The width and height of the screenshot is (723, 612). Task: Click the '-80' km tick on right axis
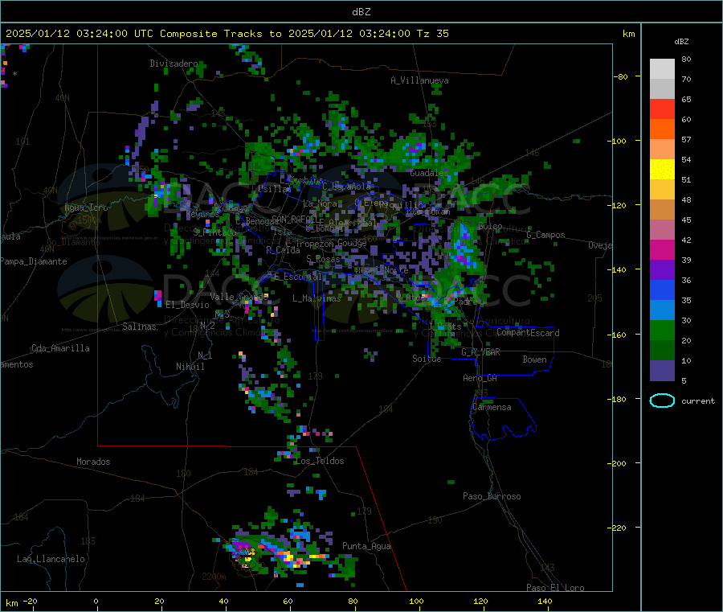coord(621,76)
